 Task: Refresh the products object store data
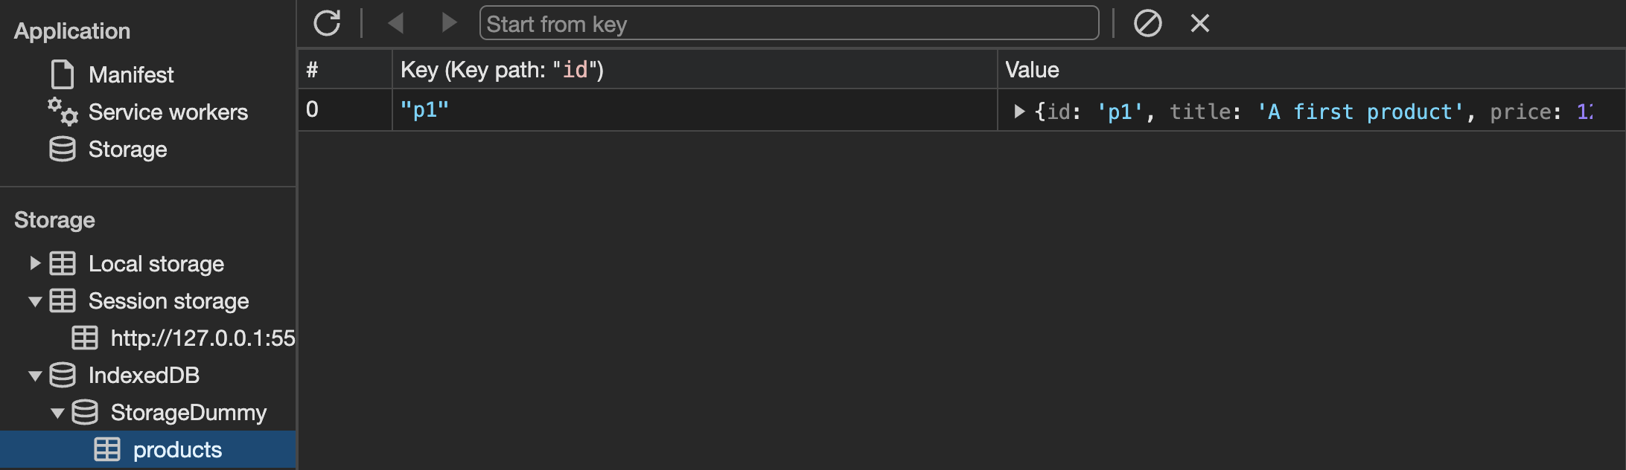(x=328, y=23)
